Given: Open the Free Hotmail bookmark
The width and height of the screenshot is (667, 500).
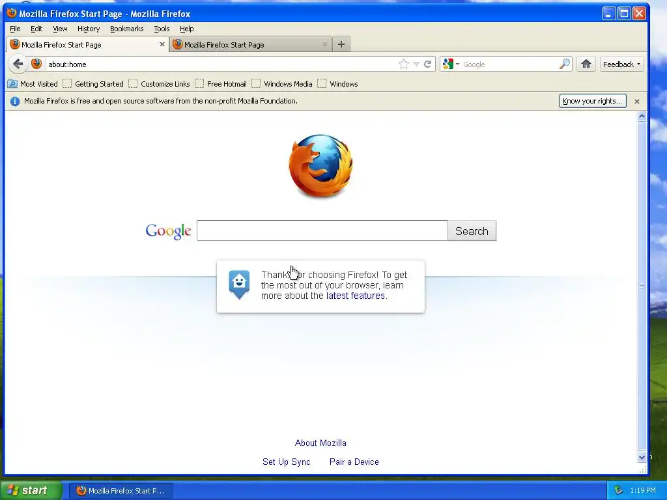Looking at the screenshot, I should pyautogui.click(x=221, y=84).
